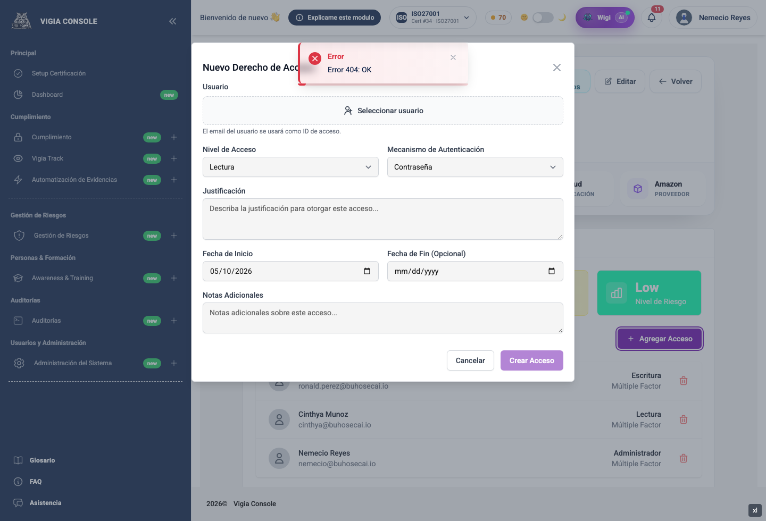Image resolution: width=766 pixels, height=521 pixels.
Task: Open calendar picker for Fecha de Inicio
Action: tap(367, 271)
